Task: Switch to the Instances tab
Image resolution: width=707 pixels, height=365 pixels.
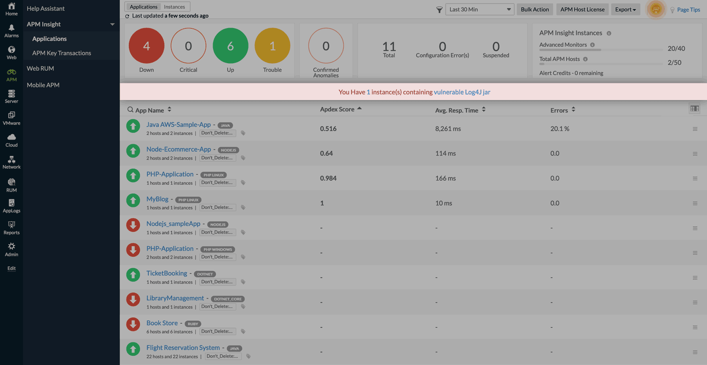Action: point(174,7)
